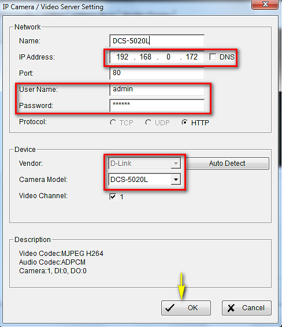Uncheck Video Channel 1 checkbox
The width and height of the screenshot is (282, 327).
[x=113, y=196]
